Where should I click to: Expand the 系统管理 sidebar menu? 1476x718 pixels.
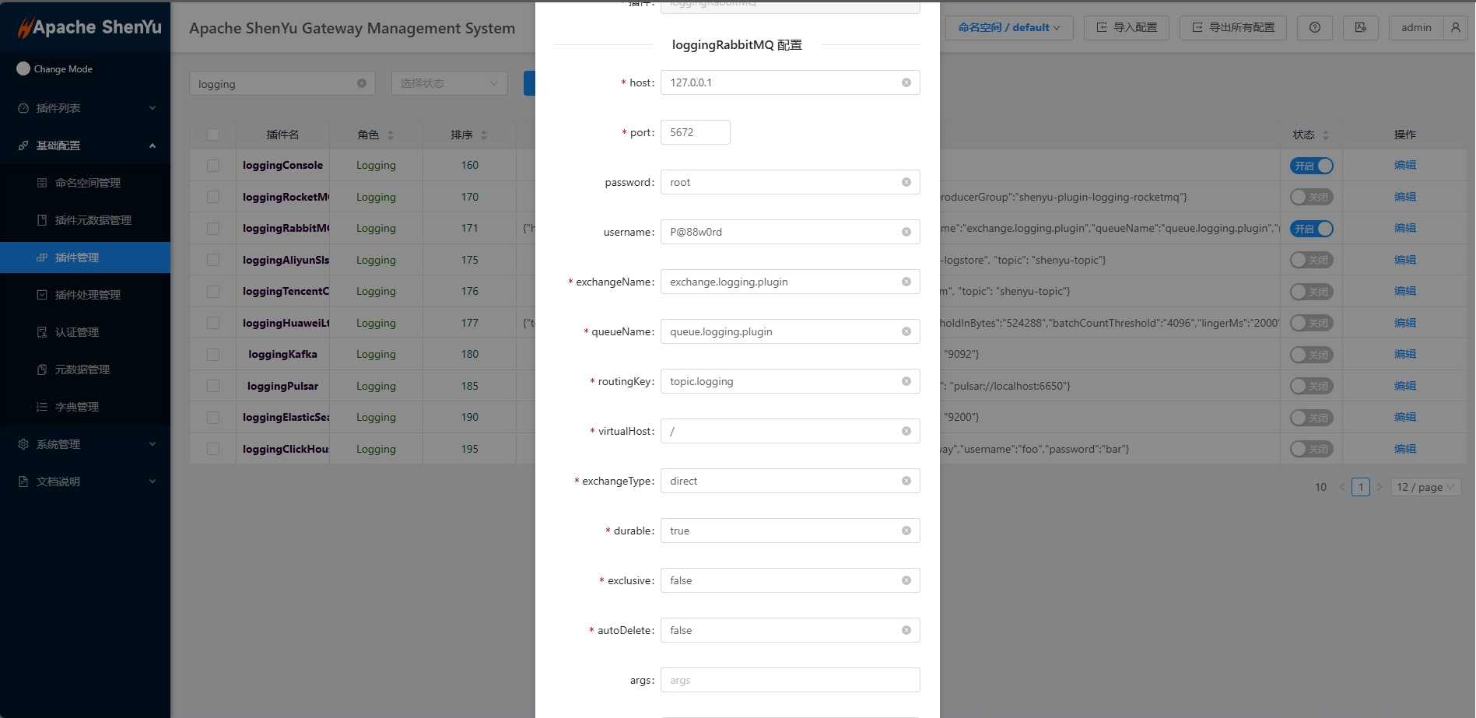pos(85,444)
